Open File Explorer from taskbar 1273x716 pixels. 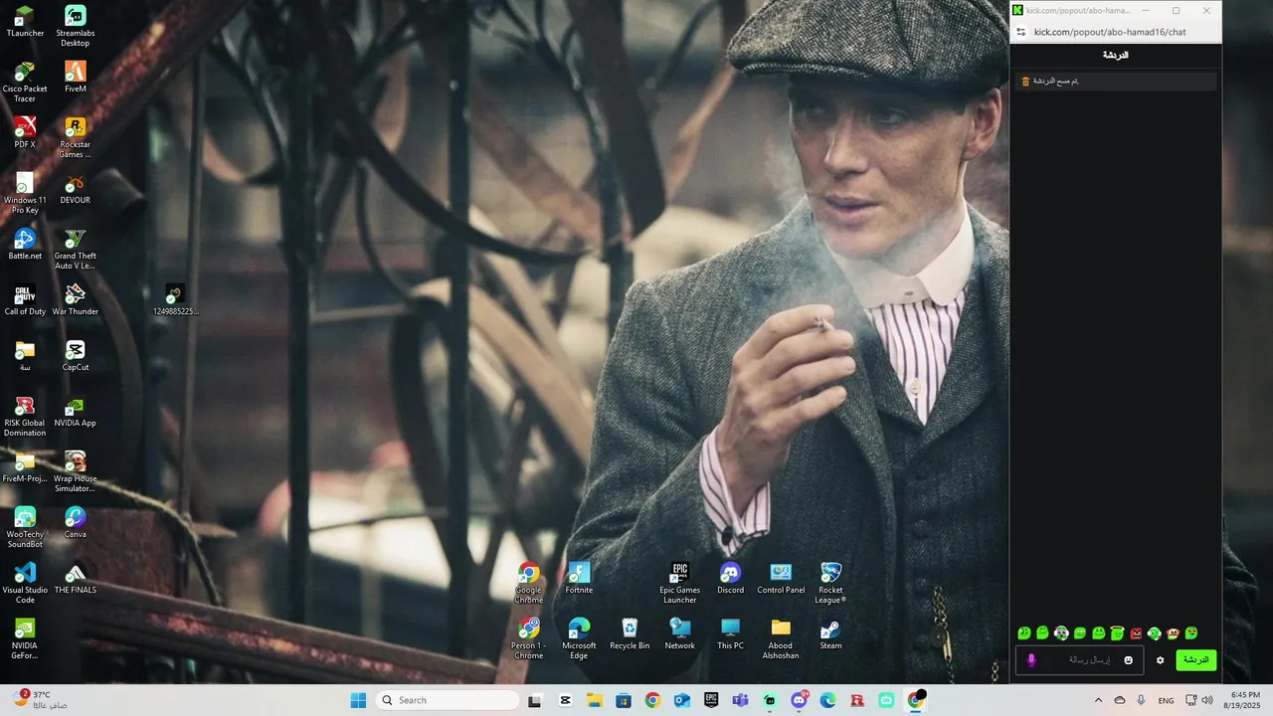595,700
